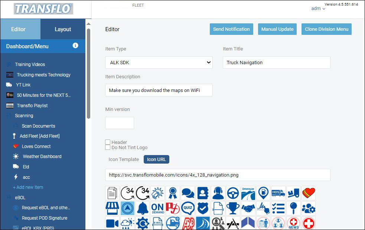
Task: Select the highlighted navigation arrow icon
Action: coord(127,208)
